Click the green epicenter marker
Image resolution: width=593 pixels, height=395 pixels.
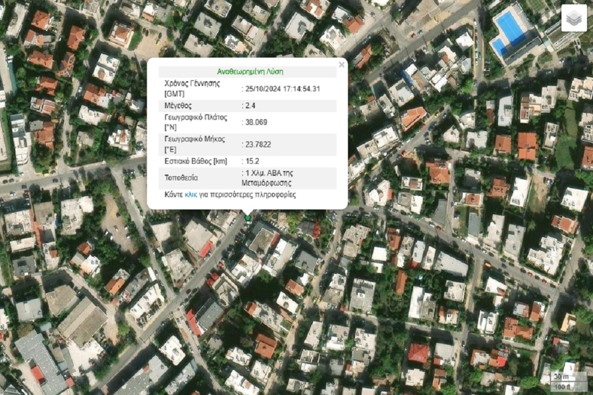coord(248,218)
